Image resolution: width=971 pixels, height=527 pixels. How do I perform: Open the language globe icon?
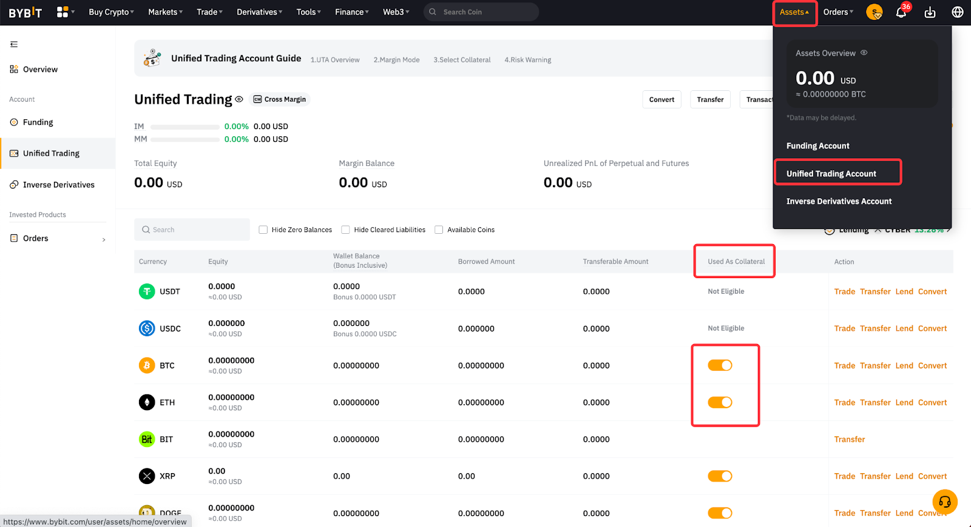(x=958, y=12)
